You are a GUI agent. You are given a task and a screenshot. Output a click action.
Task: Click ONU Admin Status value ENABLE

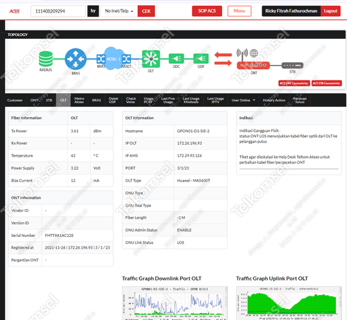[x=185, y=230]
